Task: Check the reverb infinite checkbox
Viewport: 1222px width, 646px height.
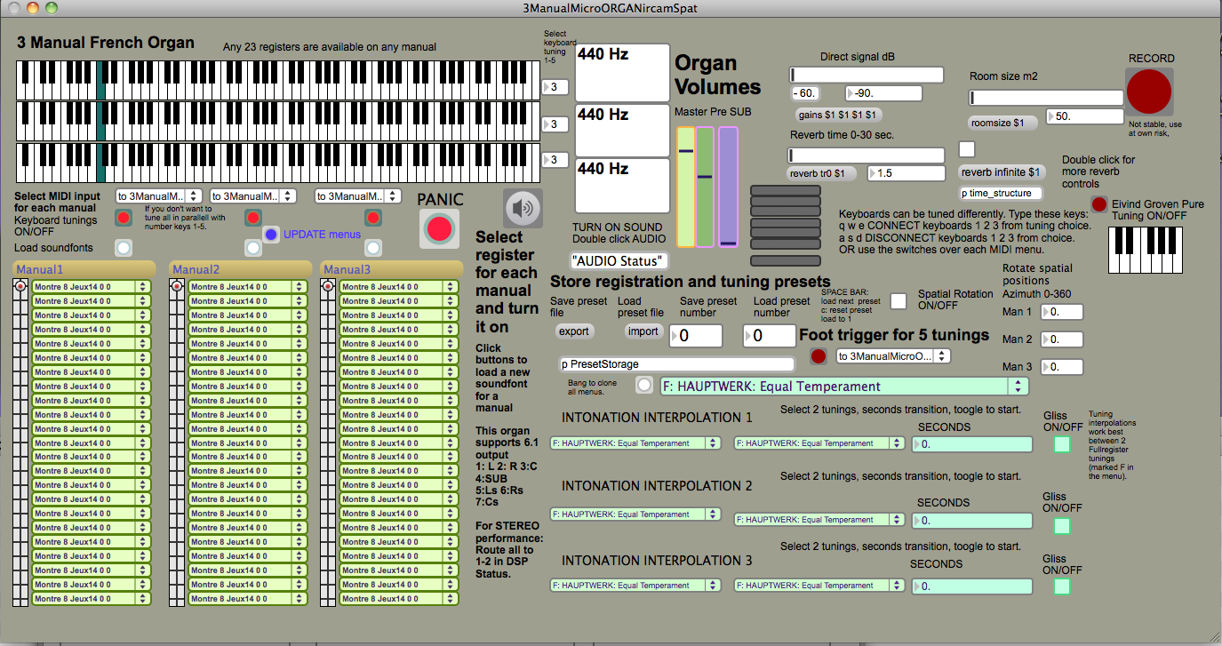Action: [x=967, y=148]
